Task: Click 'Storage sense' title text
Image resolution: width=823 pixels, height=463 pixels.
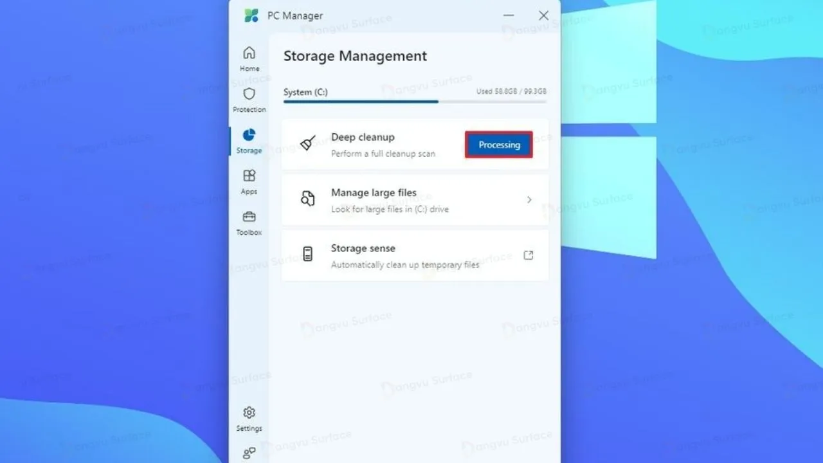Action: [363, 248]
